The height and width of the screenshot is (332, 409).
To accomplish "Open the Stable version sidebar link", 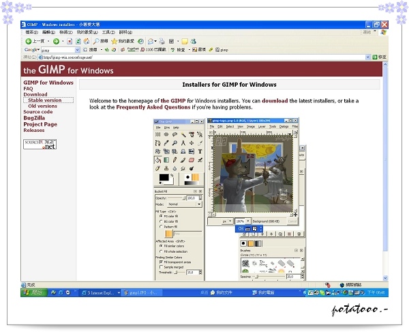I will point(45,100).
